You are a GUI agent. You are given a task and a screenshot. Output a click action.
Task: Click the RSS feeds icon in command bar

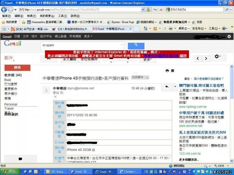point(155,28)
